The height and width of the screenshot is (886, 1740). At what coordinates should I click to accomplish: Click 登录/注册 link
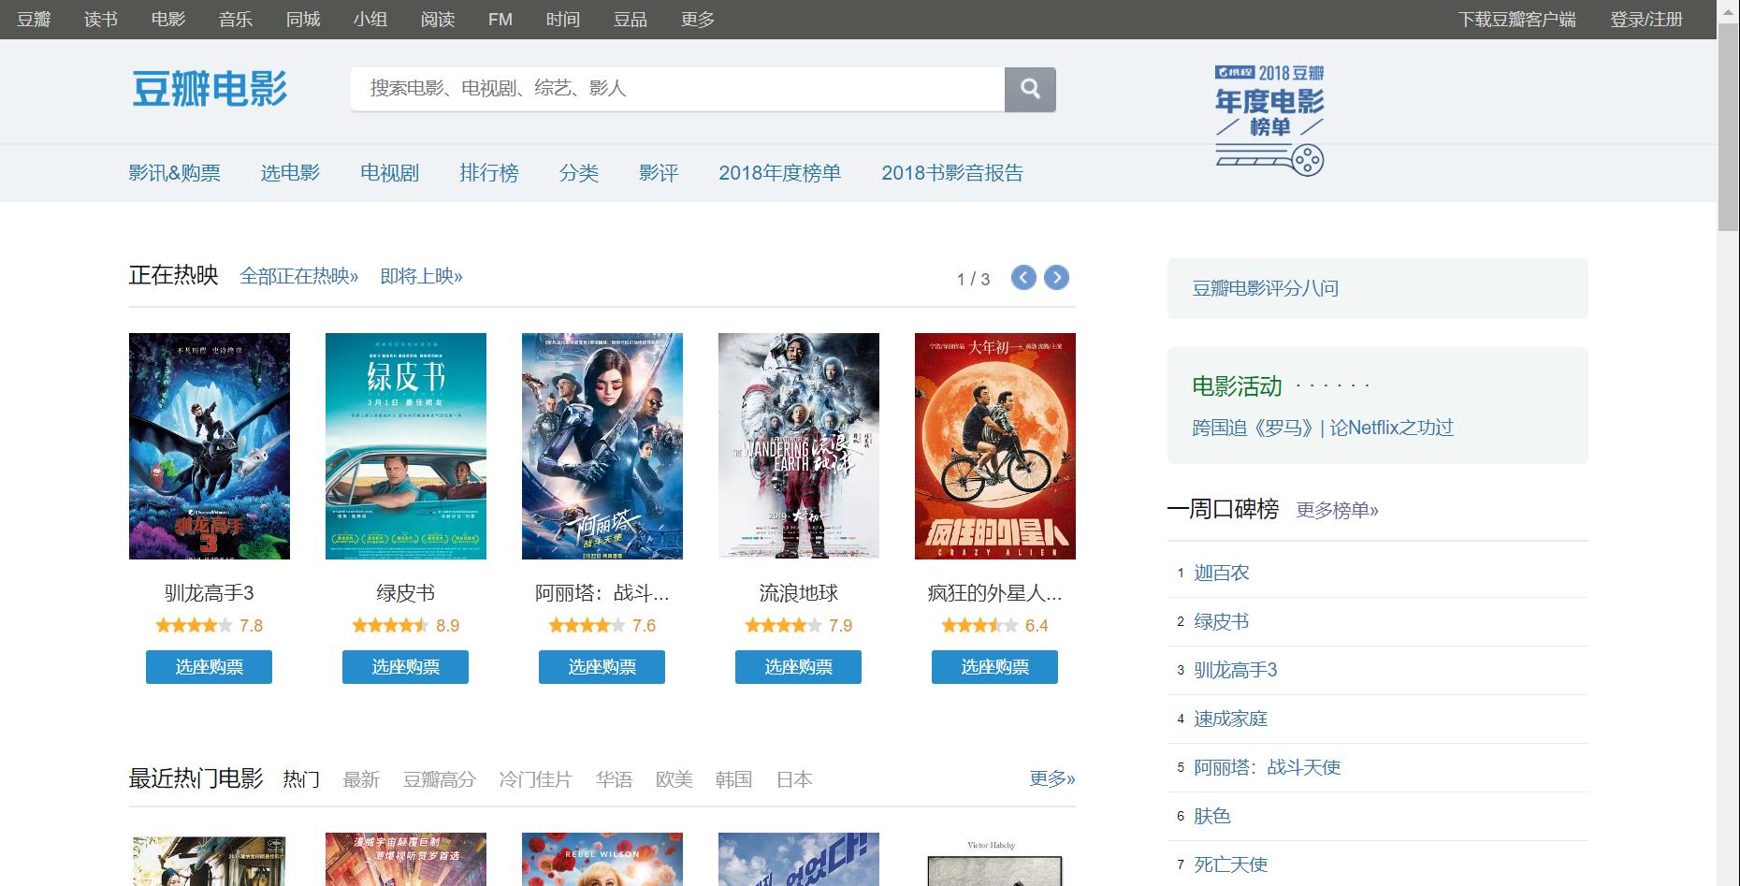click(x=1646, y=20)
